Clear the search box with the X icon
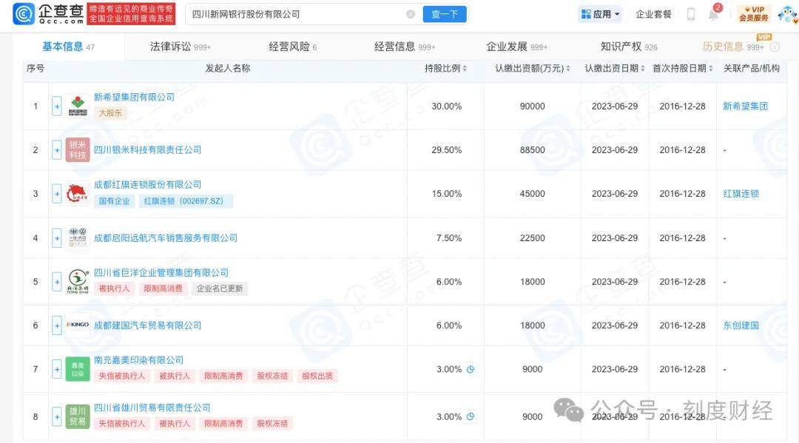 pos(410,14)
